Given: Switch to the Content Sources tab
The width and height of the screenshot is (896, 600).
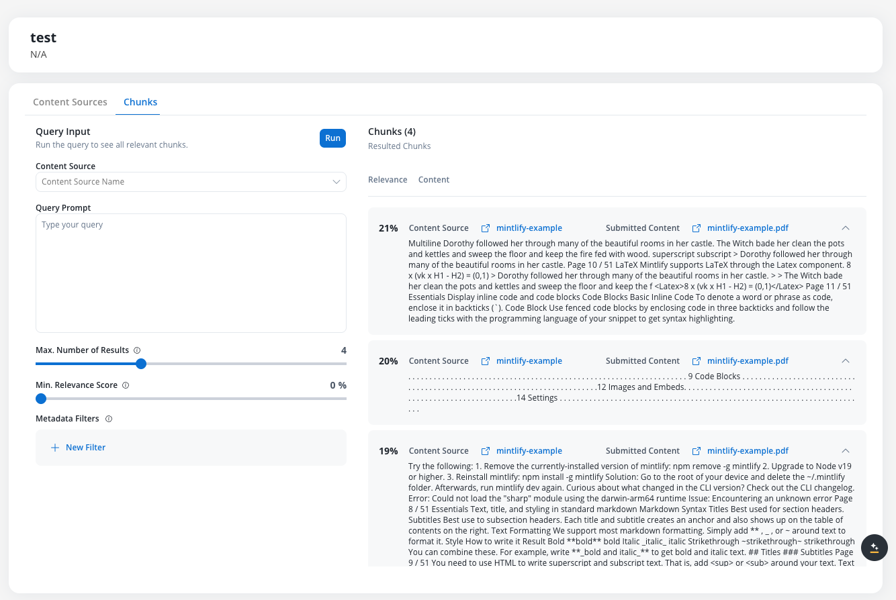Looking at the screenshot, I should point(70,102).
